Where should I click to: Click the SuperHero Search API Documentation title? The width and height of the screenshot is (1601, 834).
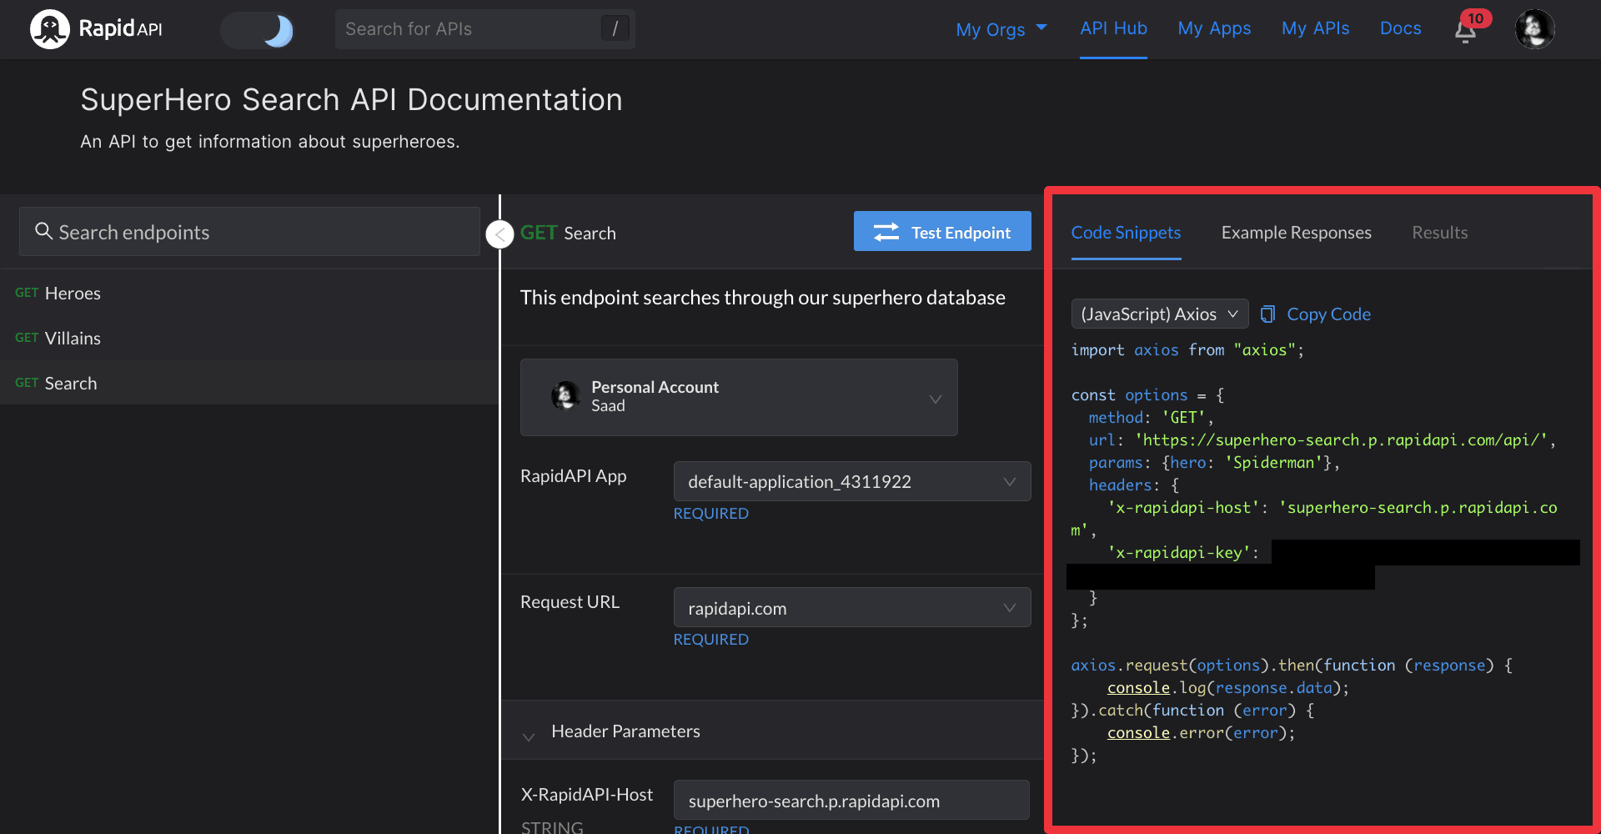tap(351, 100)
